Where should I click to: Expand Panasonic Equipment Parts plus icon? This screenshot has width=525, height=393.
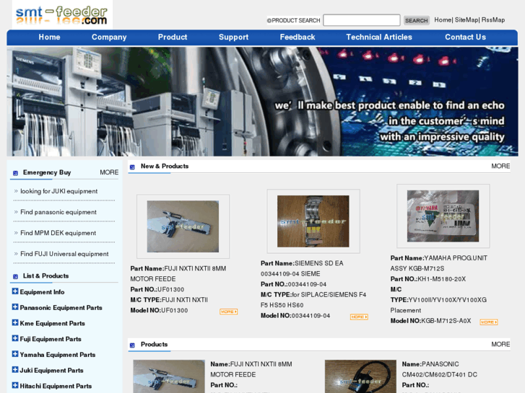pyautogui.click(x=15, y=307)
